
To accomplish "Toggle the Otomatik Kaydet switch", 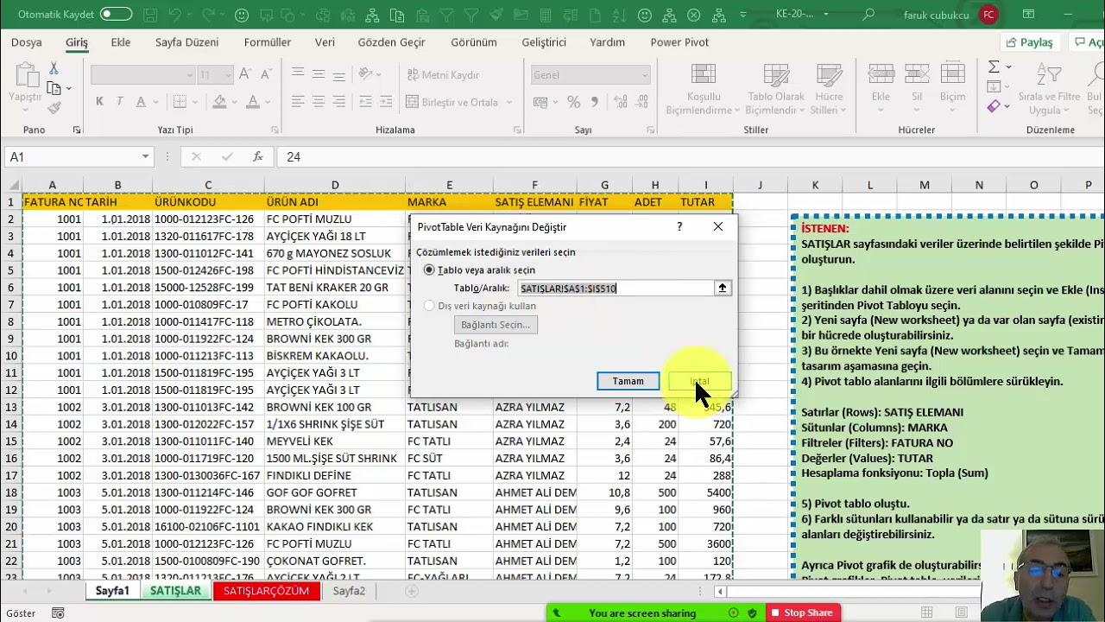I will pos(116,15).
